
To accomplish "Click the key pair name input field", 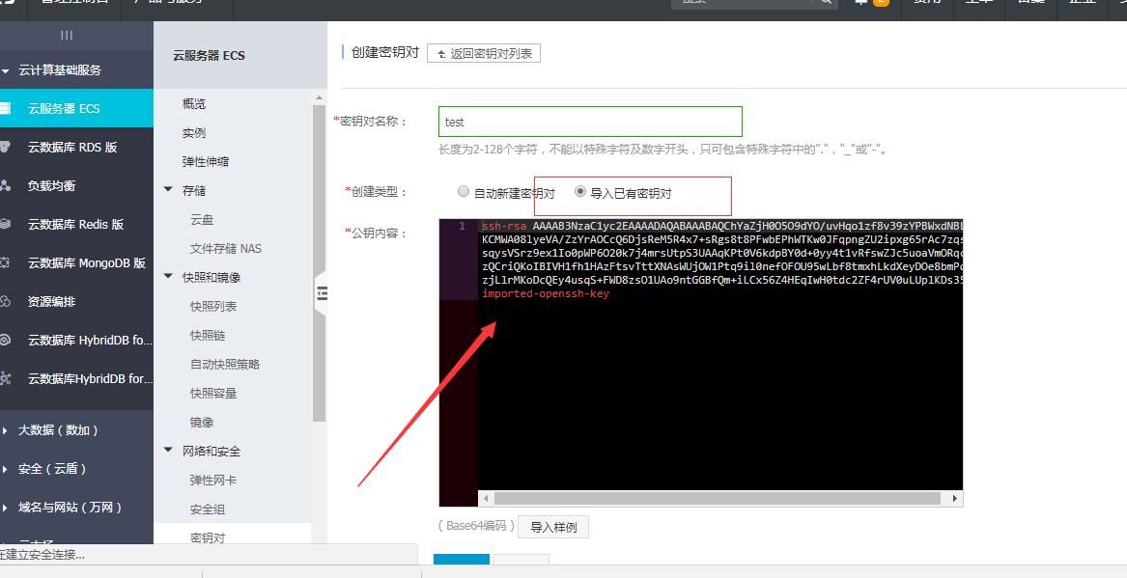I will point(589,121).
